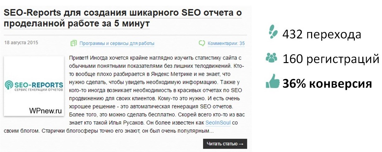Click the comments speech bubble icon

[x=202, y=43]
